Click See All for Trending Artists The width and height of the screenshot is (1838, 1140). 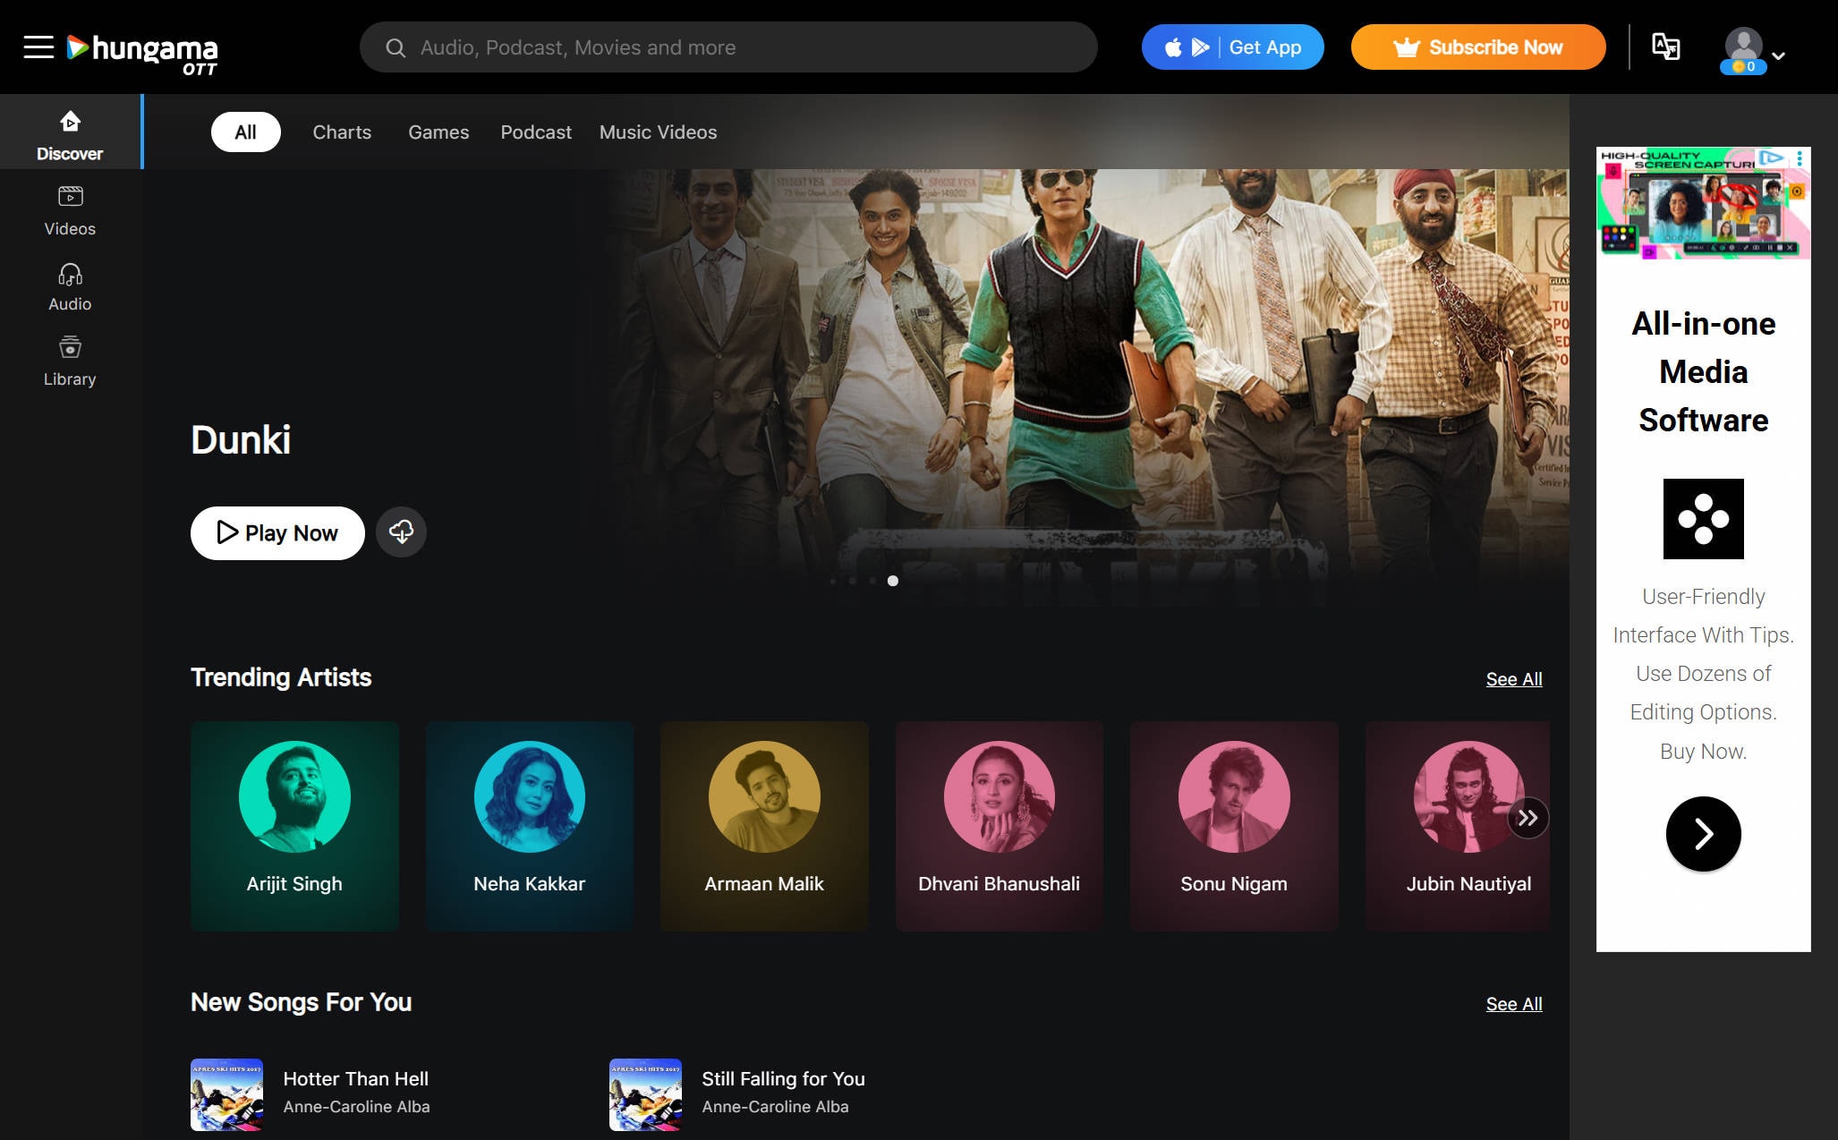tap(1514, 679)
